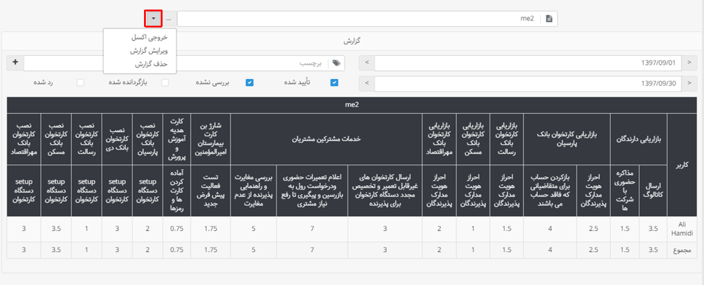This screenshot has width=704, height=285.
Task: Click the بررسی مغایرت و راهنمایی sub-header
Action: (x=253, y=191)
